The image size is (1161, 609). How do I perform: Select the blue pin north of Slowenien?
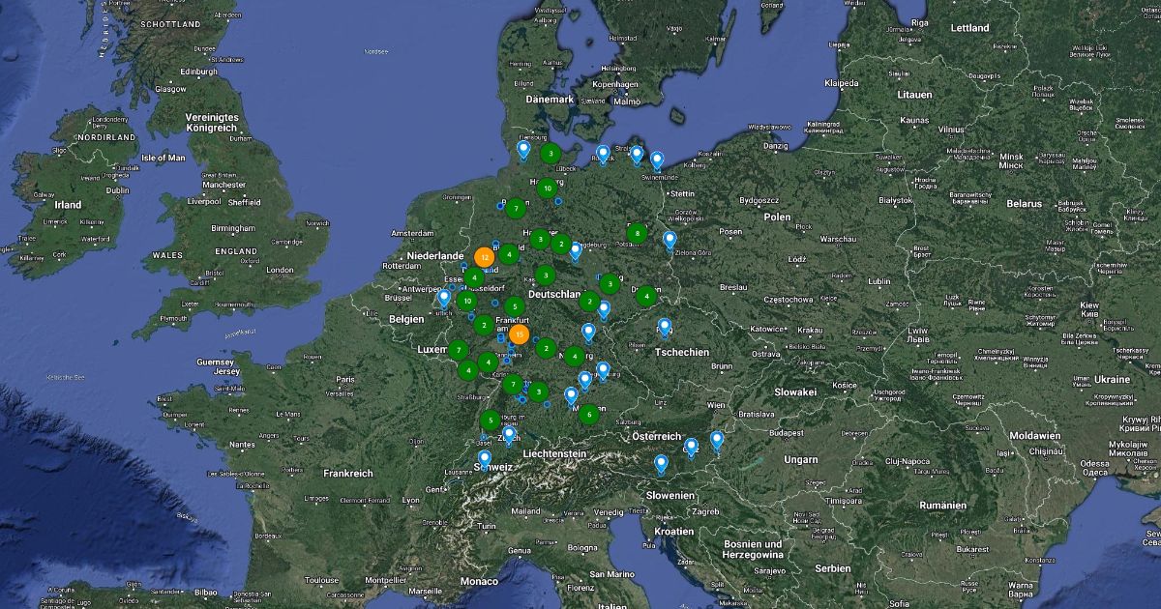point(661,464)
